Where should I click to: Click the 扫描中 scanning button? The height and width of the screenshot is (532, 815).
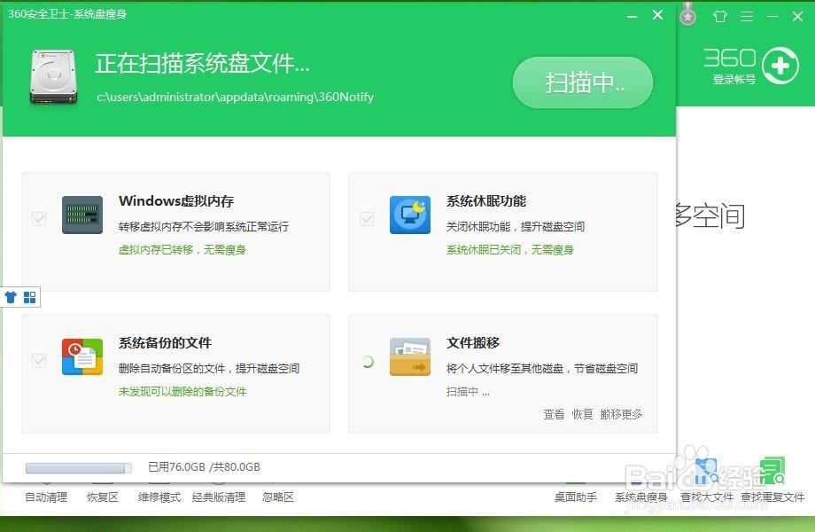pos(583,82)
